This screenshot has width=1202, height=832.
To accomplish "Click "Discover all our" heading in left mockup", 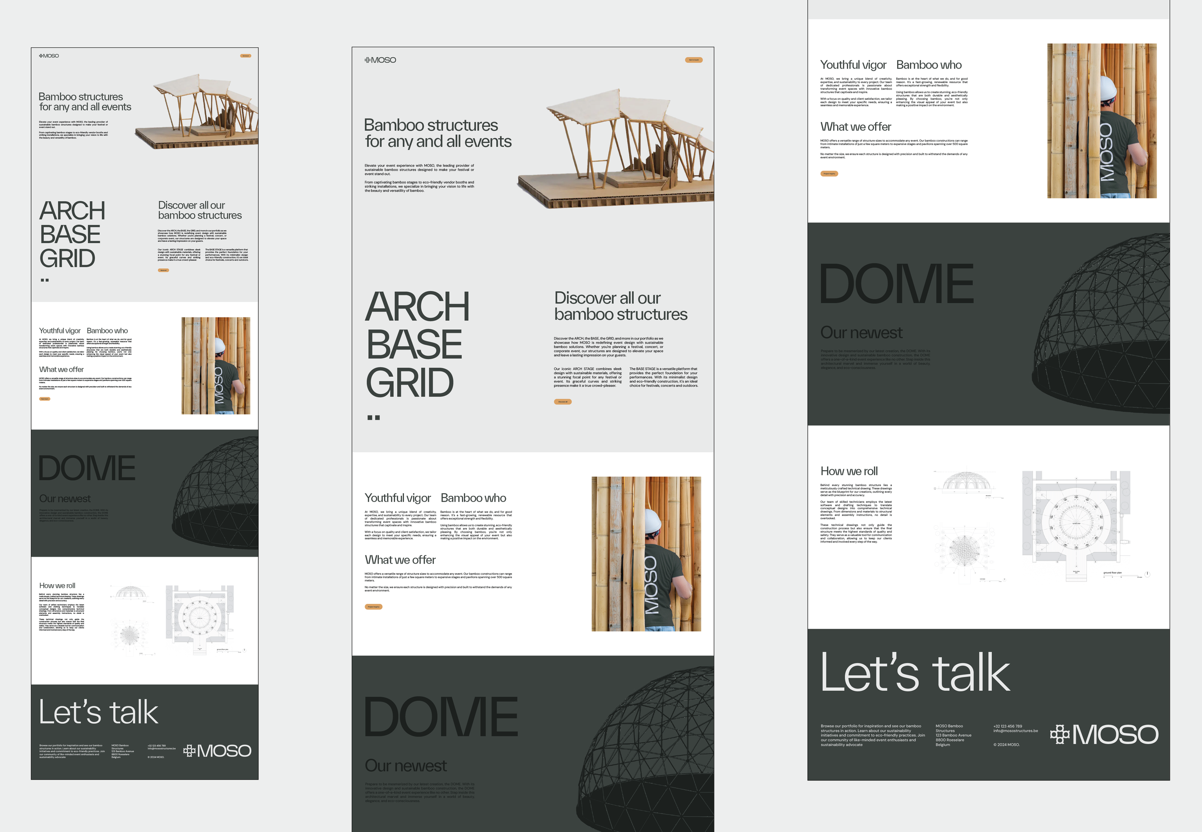I will tap(191, 206).
